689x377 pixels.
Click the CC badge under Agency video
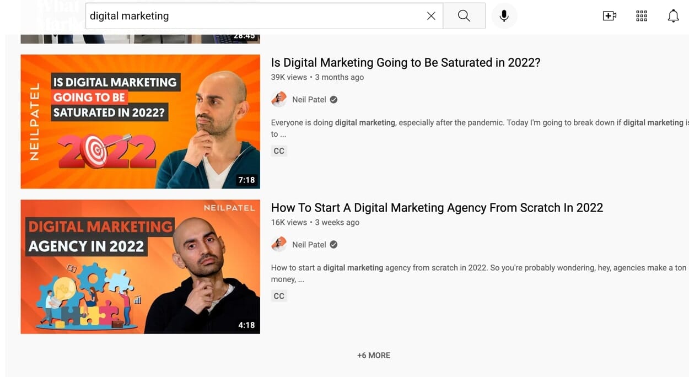(279, 296)
